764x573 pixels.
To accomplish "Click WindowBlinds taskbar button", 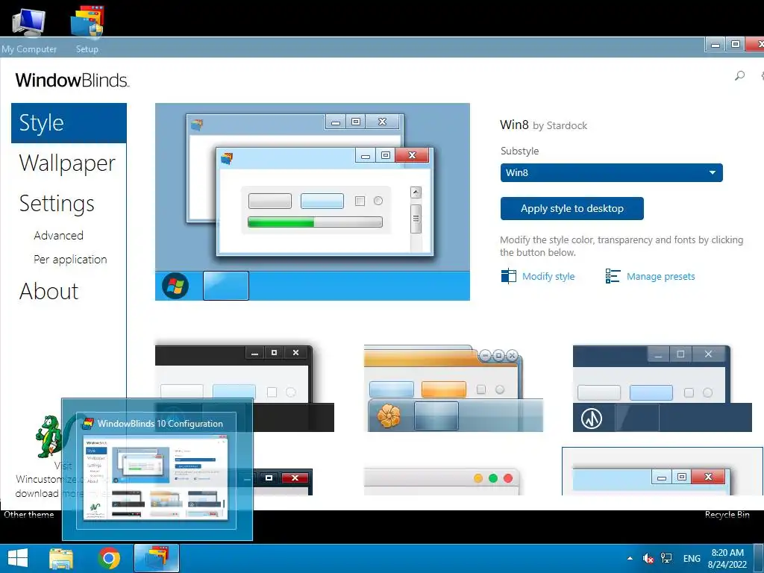I will (x=157, y=558).
